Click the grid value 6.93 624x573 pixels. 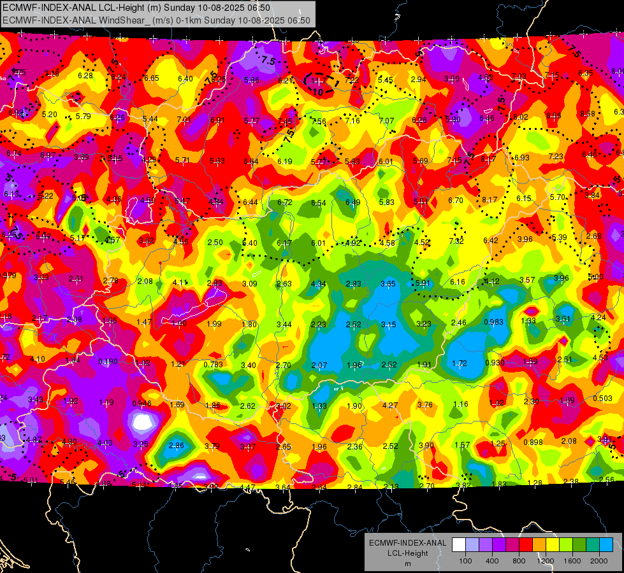(522, 157)
